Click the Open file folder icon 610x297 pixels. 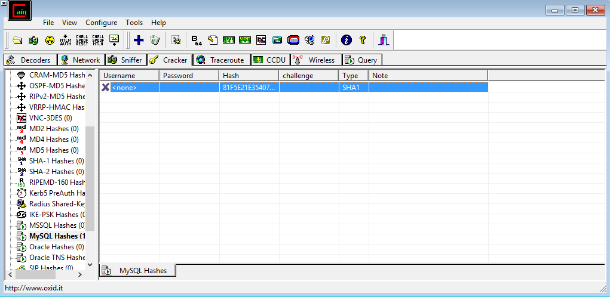17,40
